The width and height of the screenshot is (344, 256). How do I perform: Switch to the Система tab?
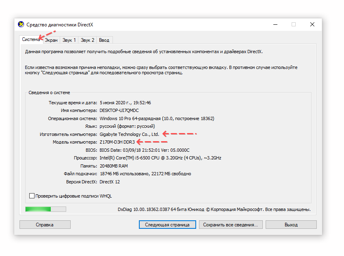[x=31, y=39]
